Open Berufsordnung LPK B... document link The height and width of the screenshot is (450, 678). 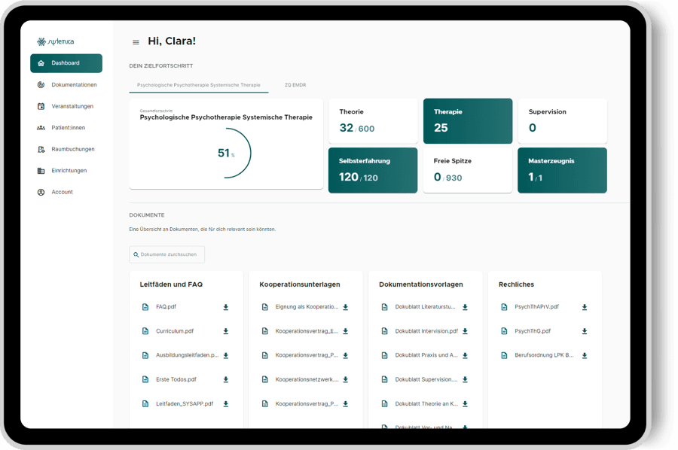[x=545, y=355]
